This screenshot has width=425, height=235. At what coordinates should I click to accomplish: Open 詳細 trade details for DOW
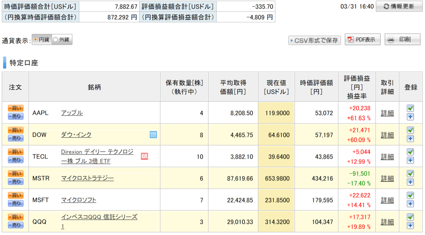pyautogui.click(x=387, y=135)
